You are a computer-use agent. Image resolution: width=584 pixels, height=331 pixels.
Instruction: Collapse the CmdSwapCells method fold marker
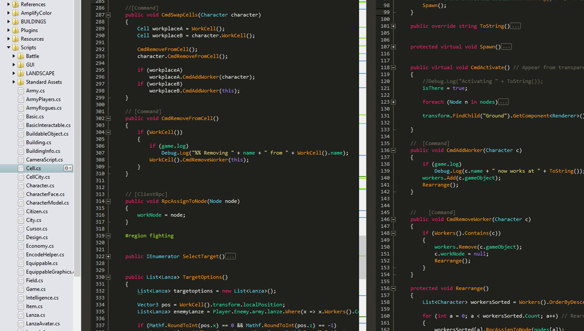[109, 15]
